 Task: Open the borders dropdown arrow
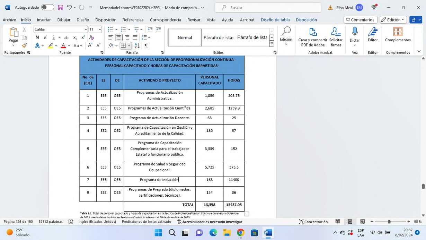tap(129, 45)
